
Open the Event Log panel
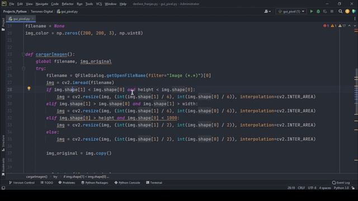click(341, 183)
